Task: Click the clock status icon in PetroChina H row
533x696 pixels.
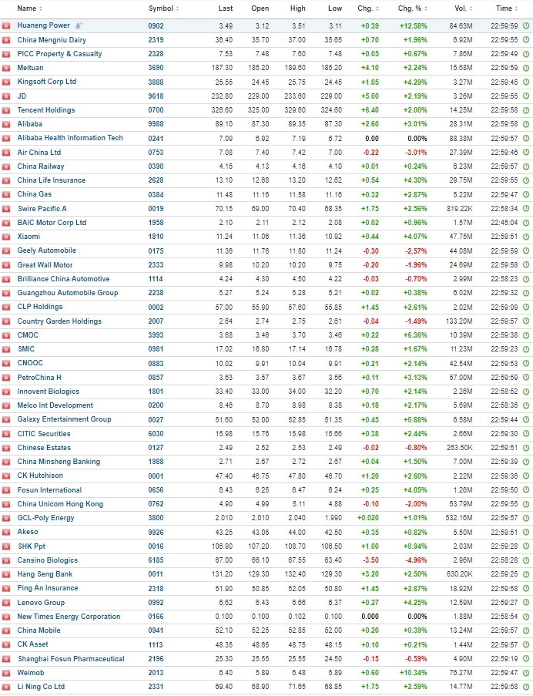Action: (x=526, y=378)
